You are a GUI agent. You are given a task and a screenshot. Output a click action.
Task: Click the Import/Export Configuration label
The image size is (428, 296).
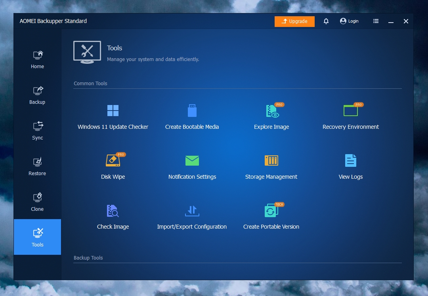point(192,227)
